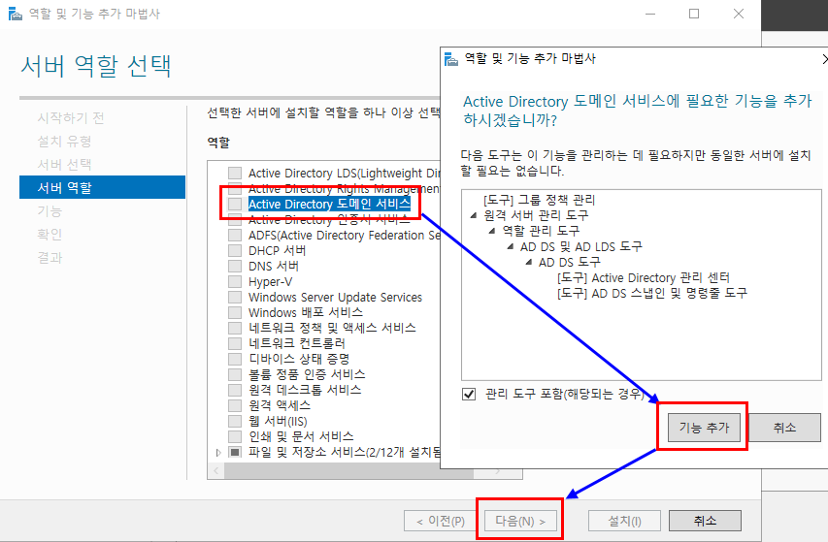Go to 결과 wizard step
Viewport: 828px width, 542px height.
pos(50,257)
